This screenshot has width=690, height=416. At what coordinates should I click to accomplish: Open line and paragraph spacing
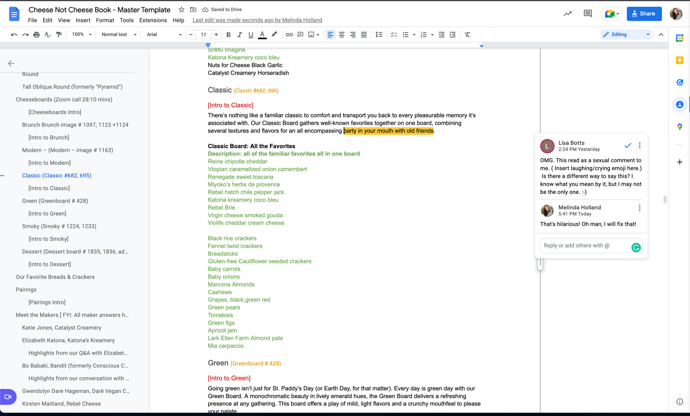(379, 35)
